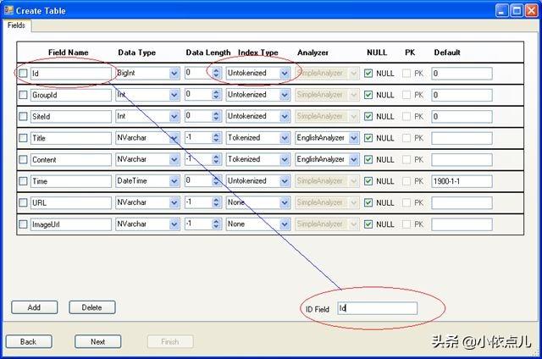Click the Data Length stepper for Content

coord(215,159)
